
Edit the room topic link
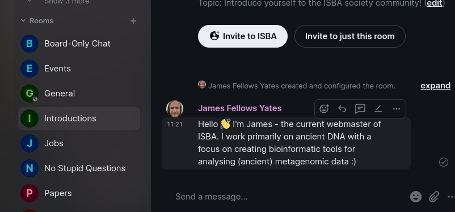tap(435, 3)
